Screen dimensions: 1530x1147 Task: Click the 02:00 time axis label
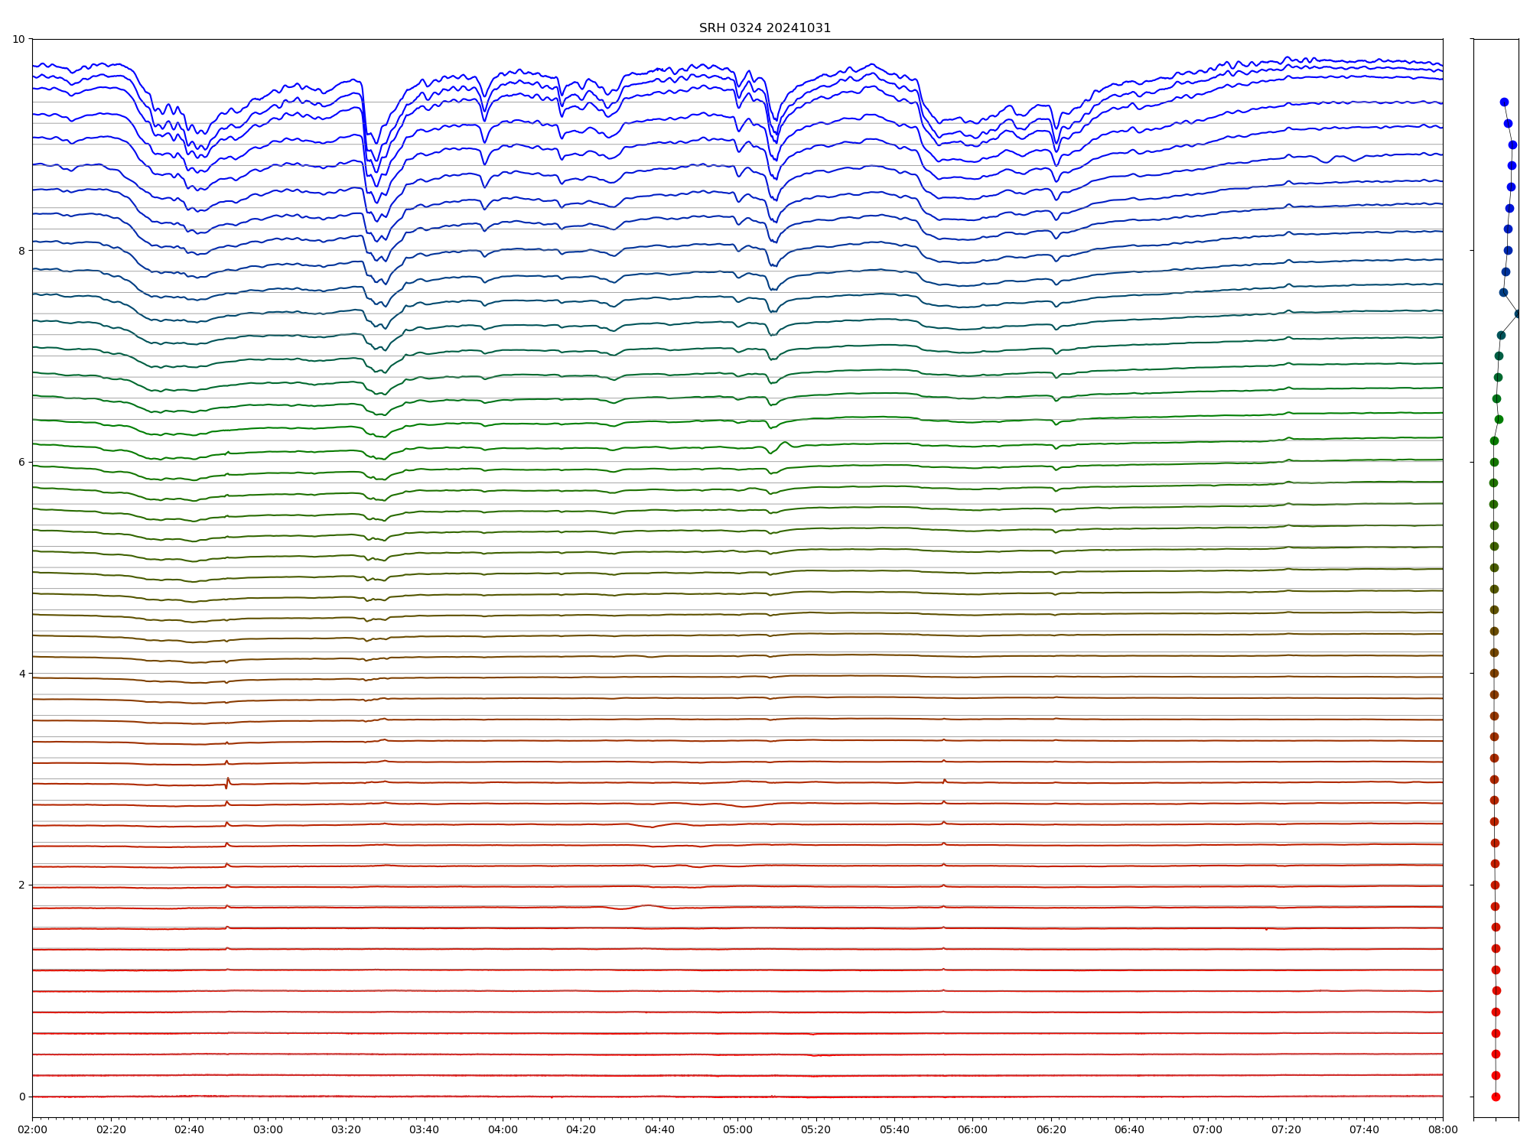(32, 1129)
